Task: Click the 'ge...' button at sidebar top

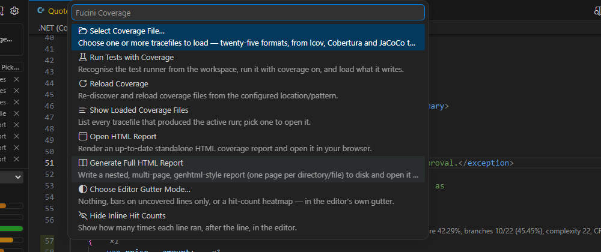Action: (x=11, y=40)
